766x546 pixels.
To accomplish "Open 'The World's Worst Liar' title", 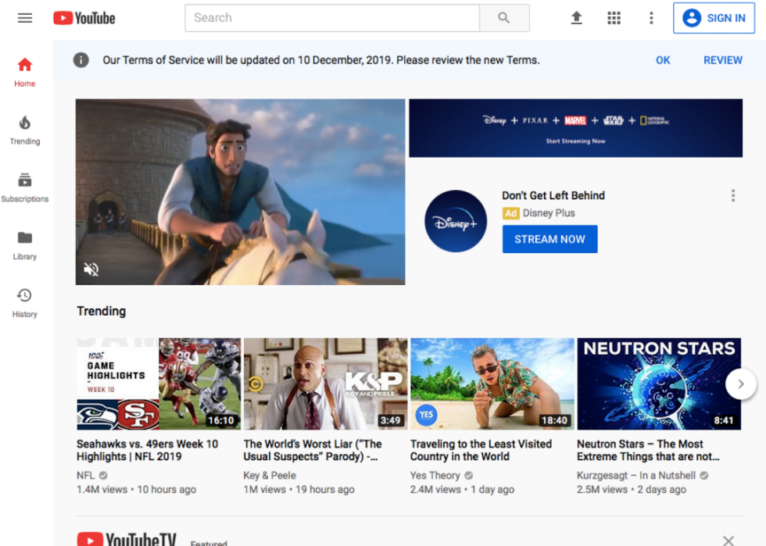I will click(x=313, y=450).
